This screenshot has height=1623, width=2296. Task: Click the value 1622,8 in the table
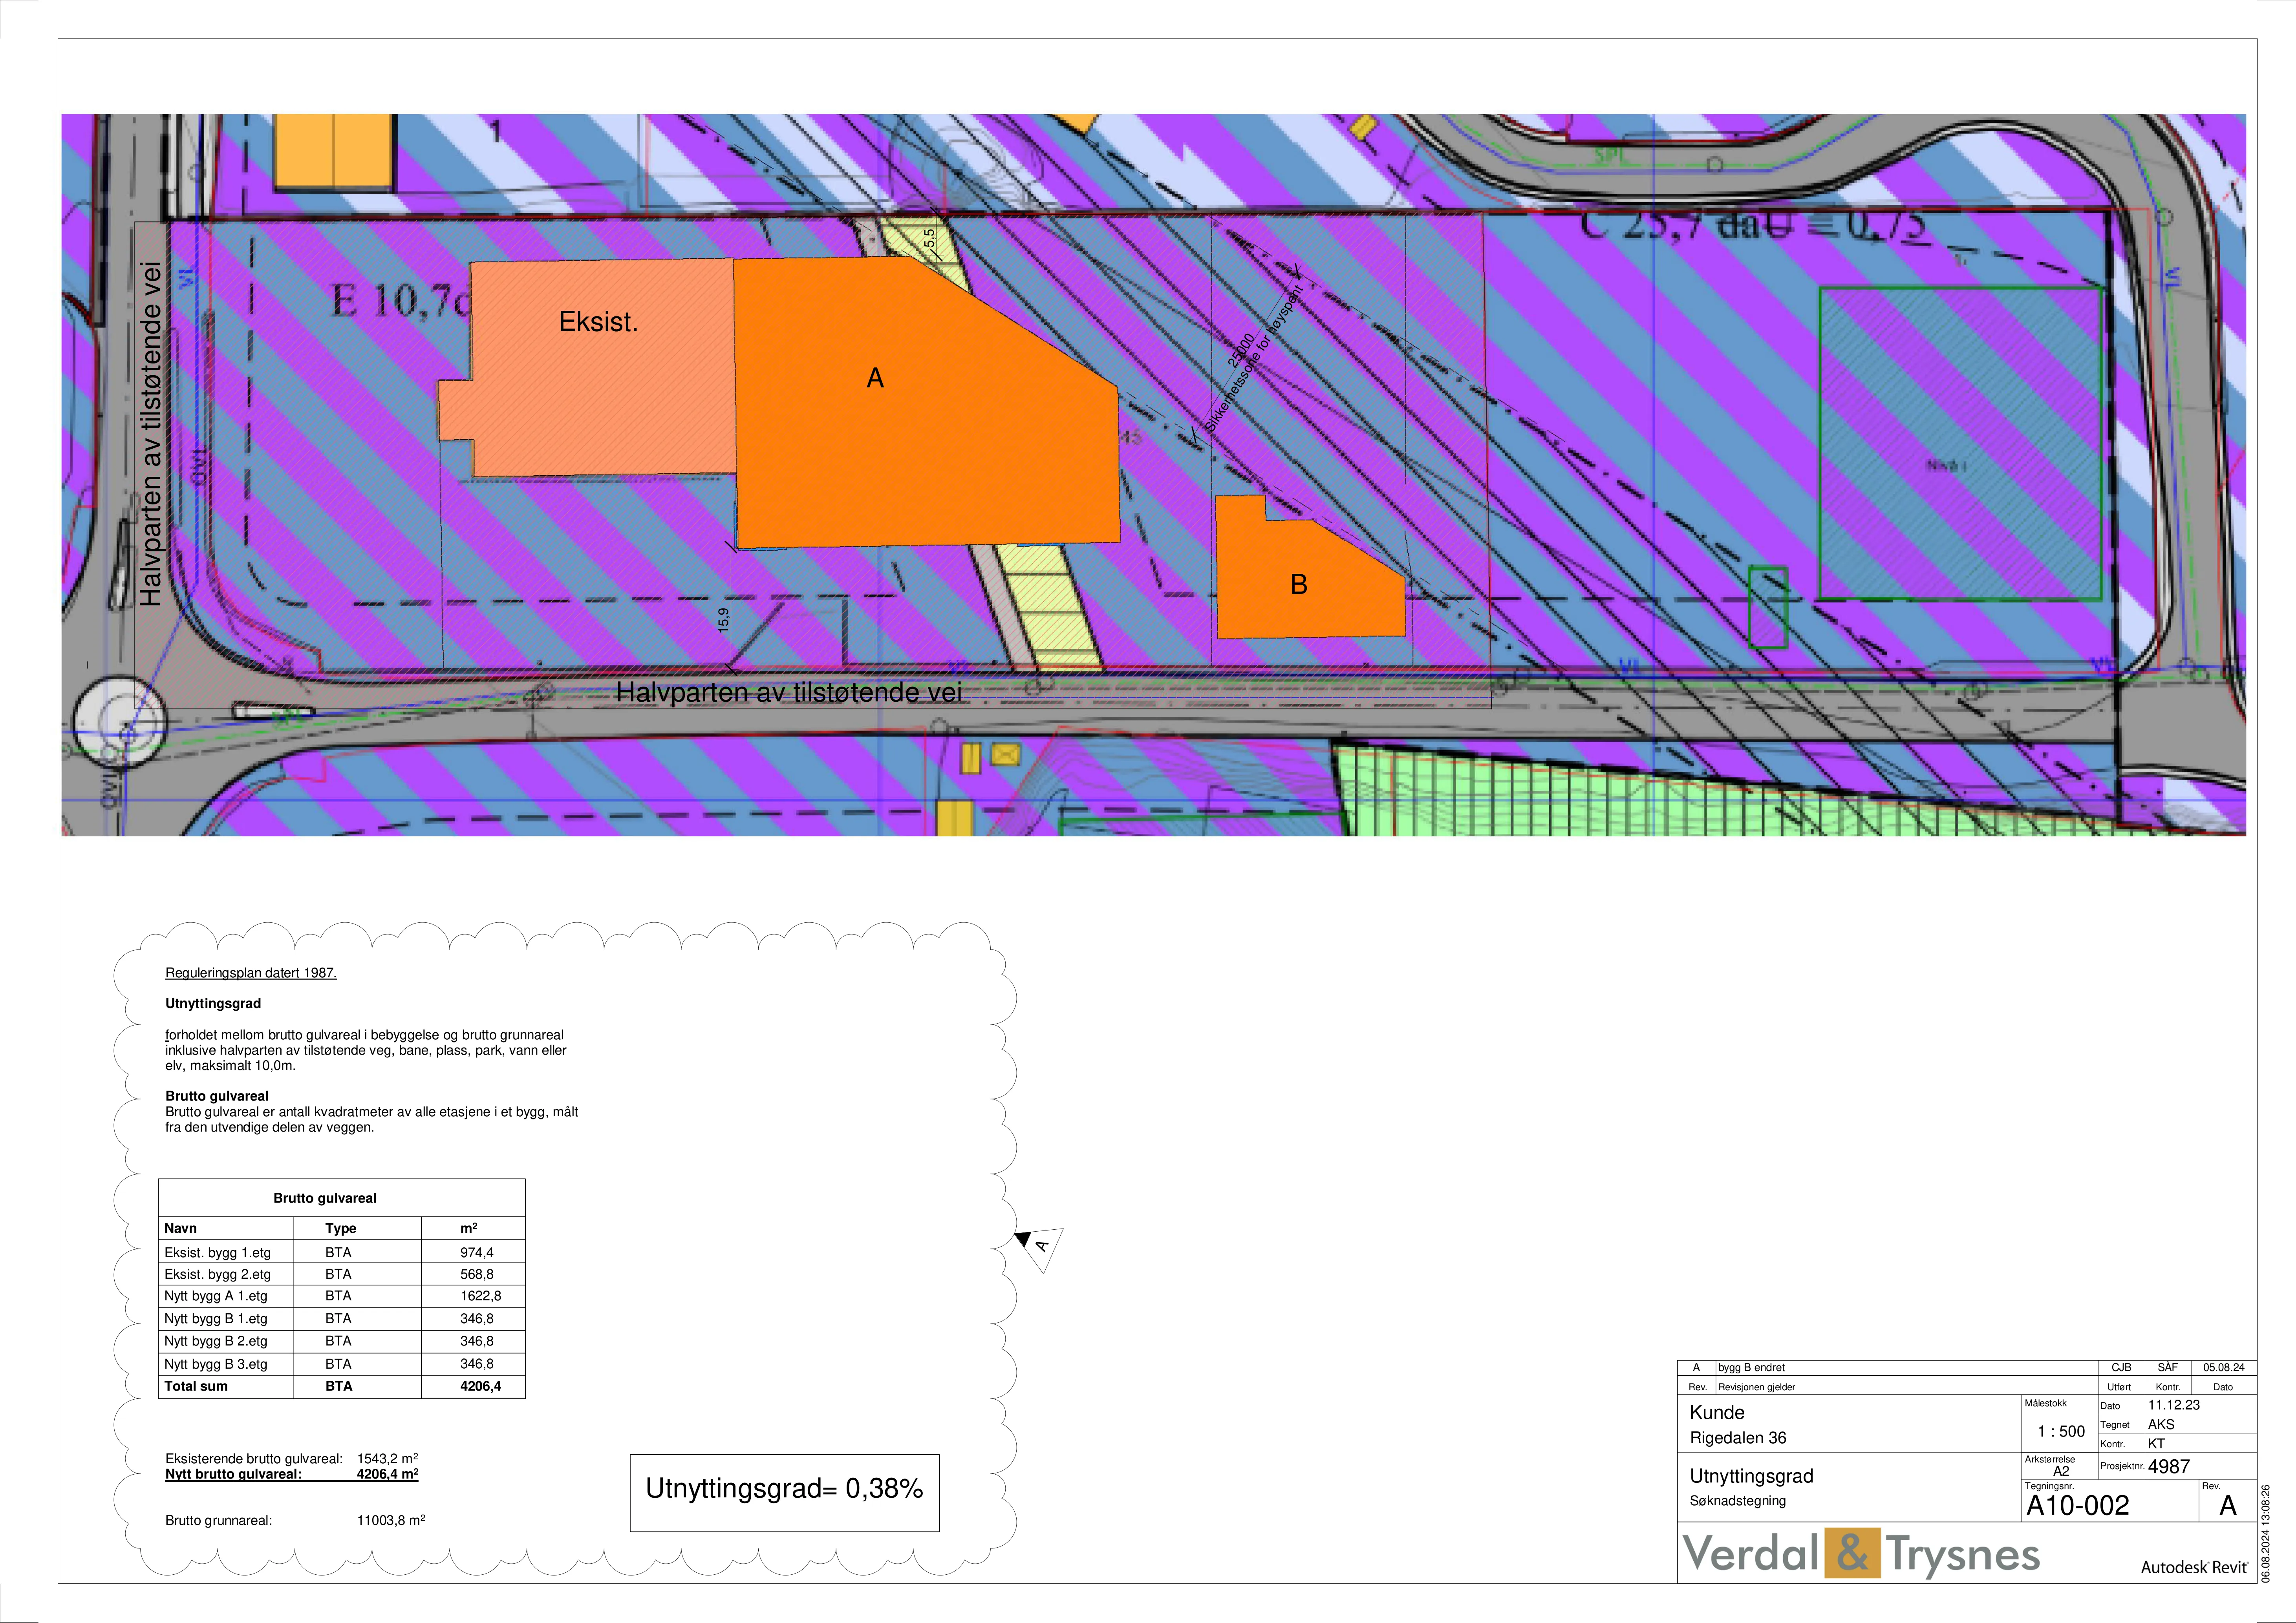pos(481,1296)
